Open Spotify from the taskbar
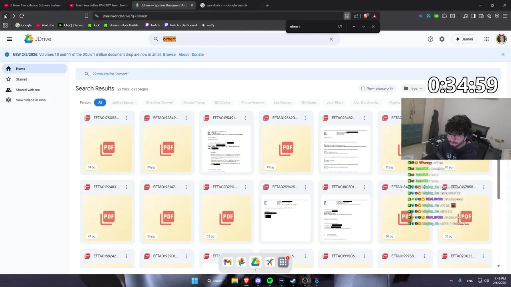Screen dimensions: 511x287 [270, 281]
